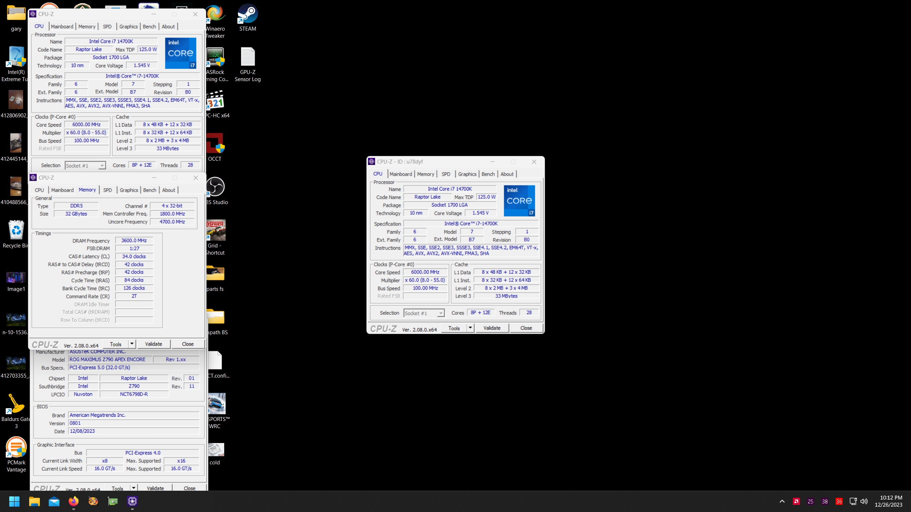Image resolution: width=911 pixels, height=512 pixels.
Task: Open Graphics tab in right CPU-Z window
Action: click(467, 174)
